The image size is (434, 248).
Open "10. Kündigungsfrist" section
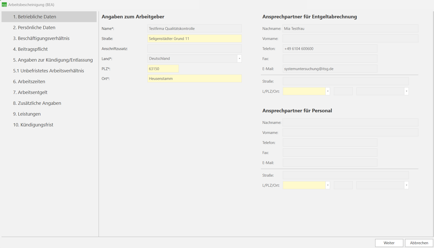[33, 125]
